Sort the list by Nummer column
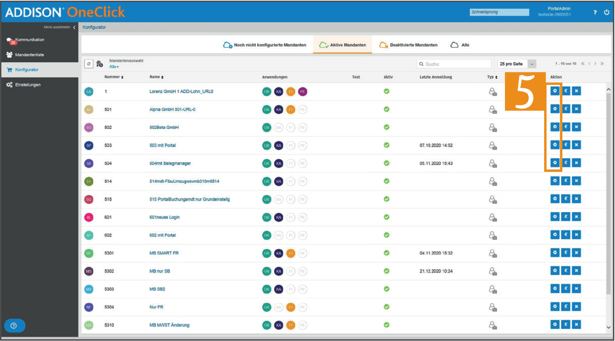 click(114, 77)
